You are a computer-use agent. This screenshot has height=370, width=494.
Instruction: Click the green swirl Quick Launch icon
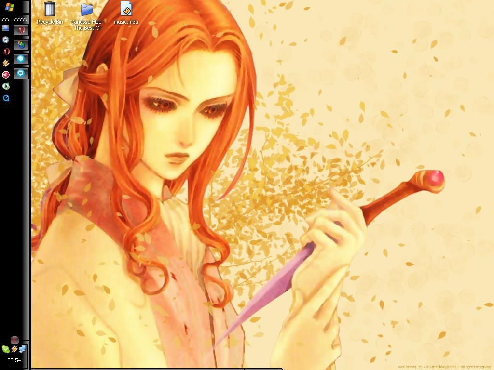(6, 86)
